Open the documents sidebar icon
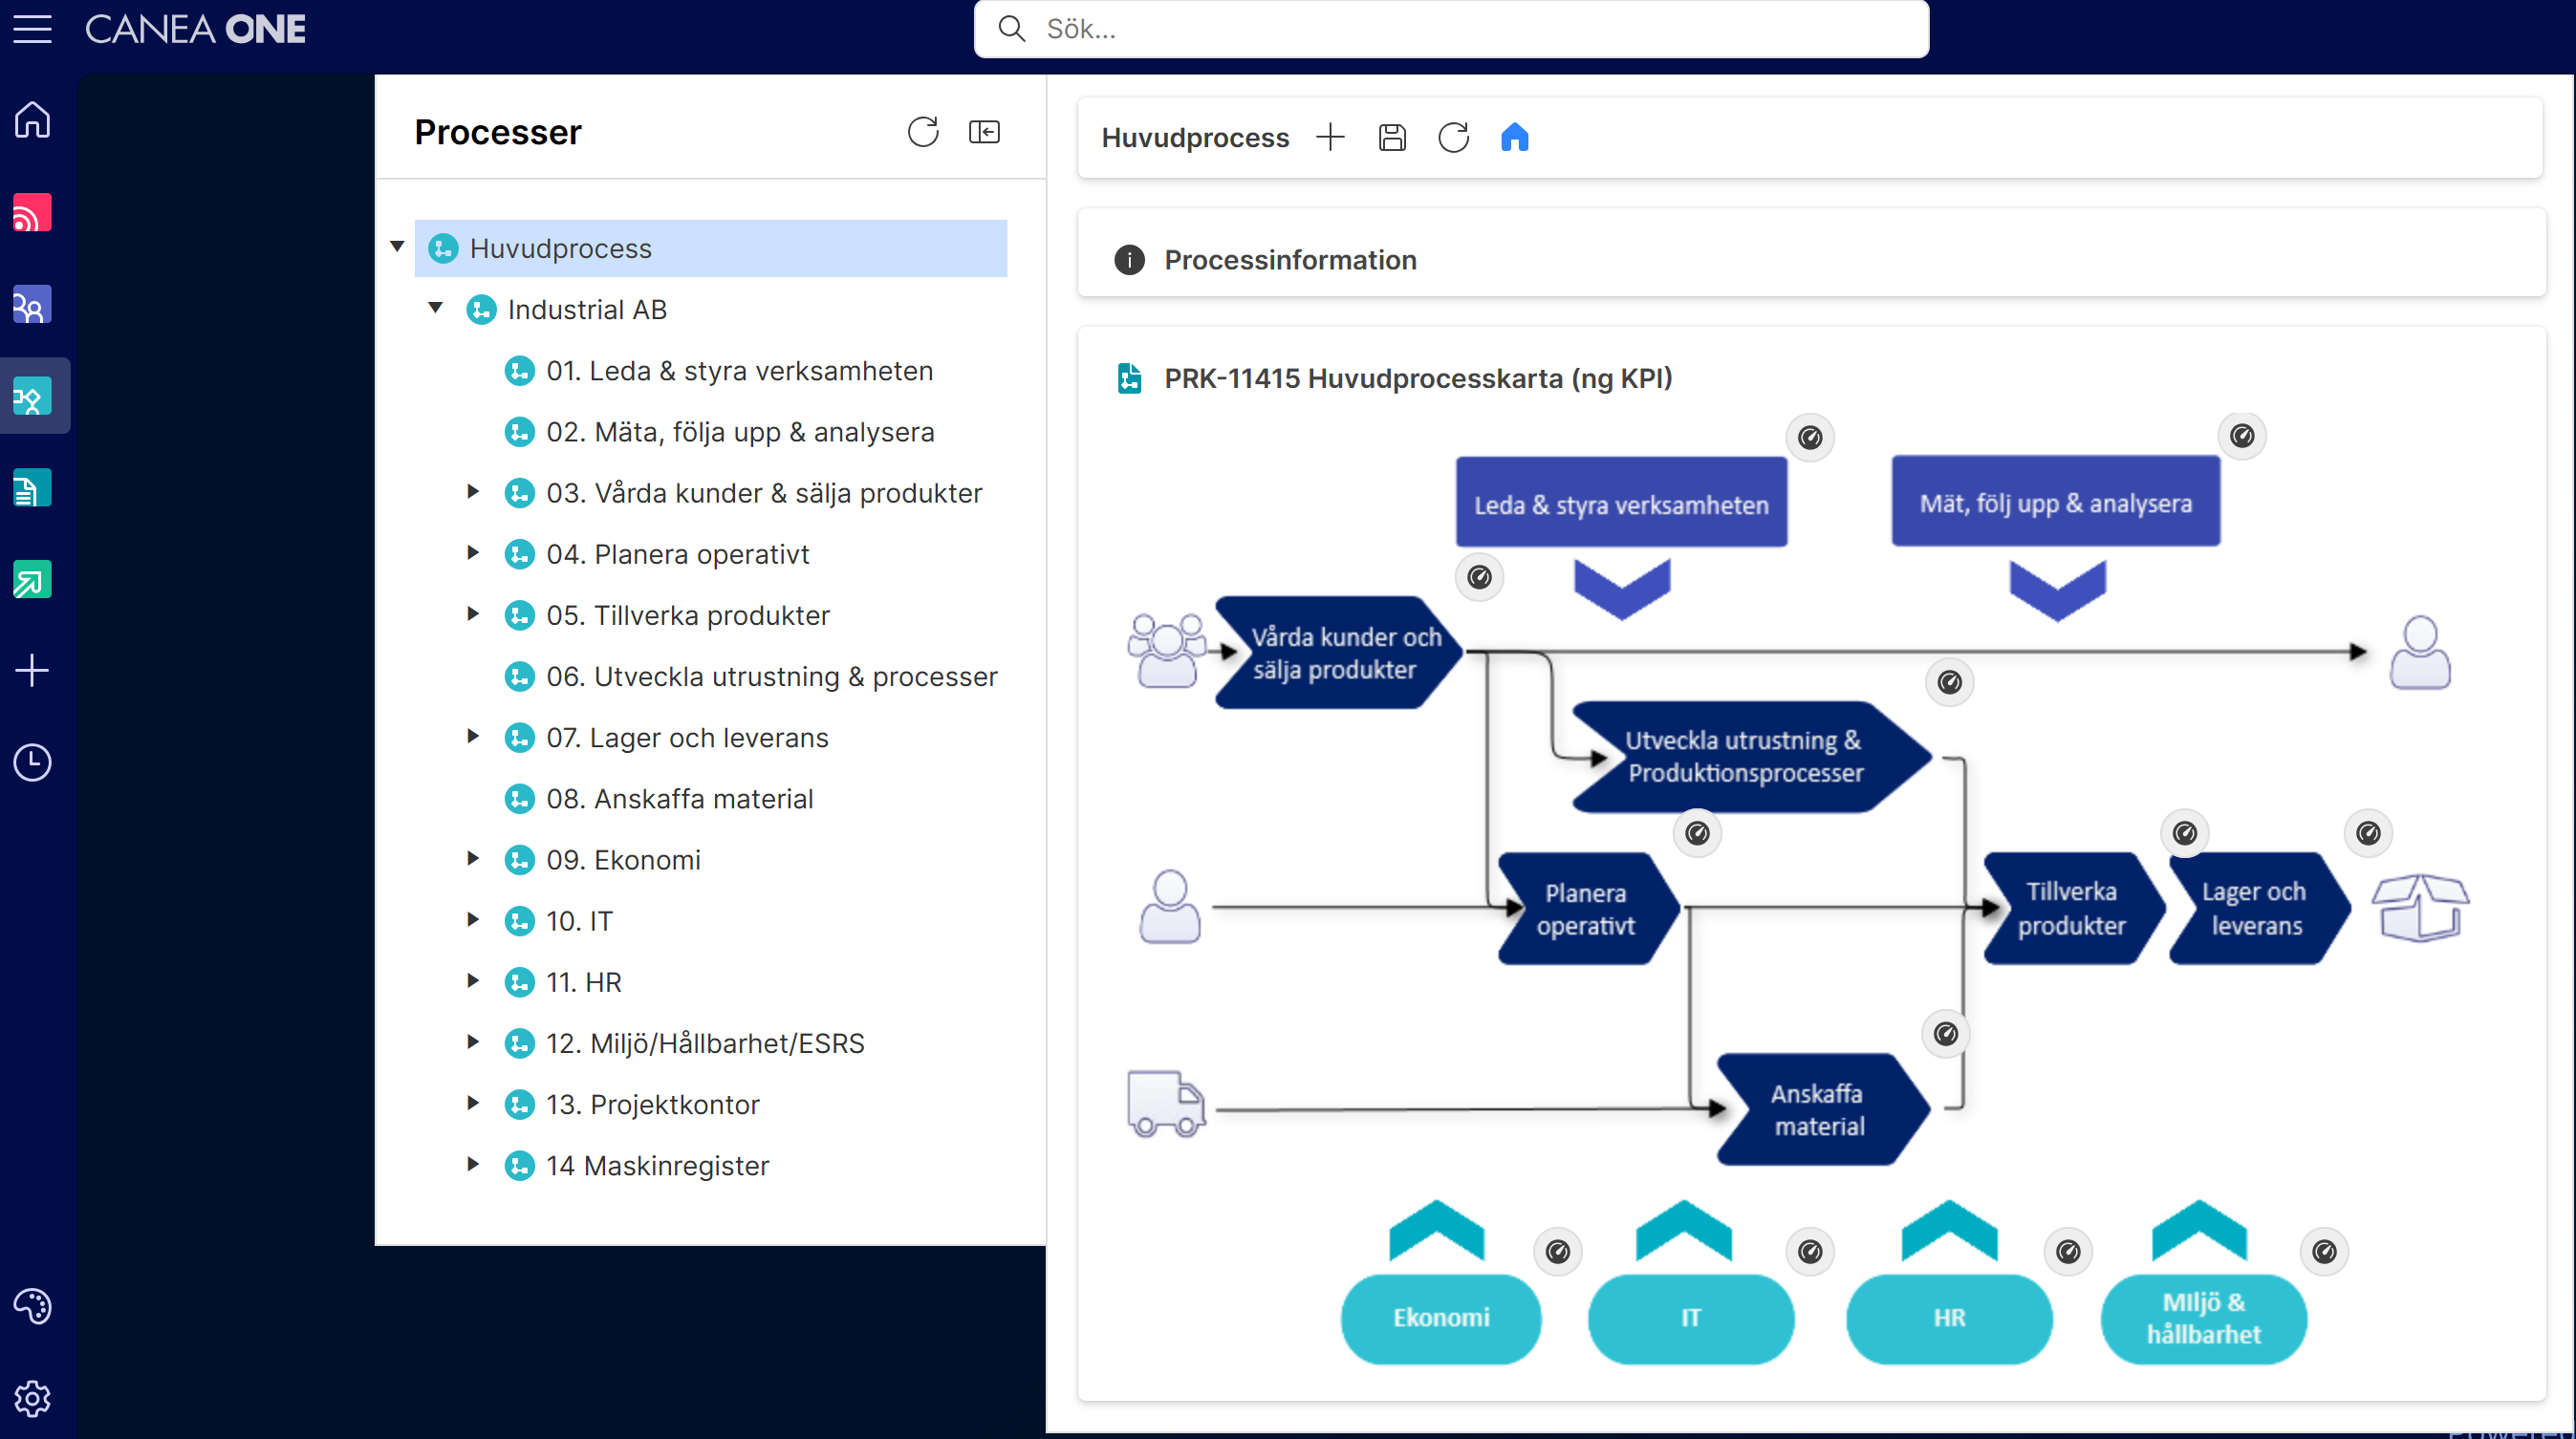 coord(32,487)
